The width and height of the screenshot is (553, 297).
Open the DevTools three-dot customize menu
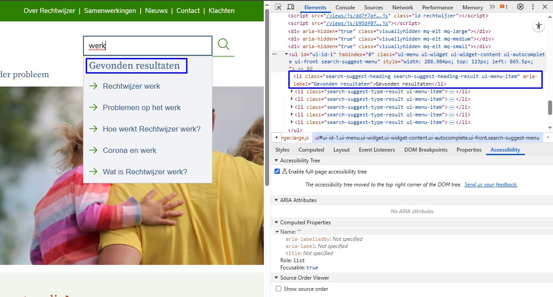pos(532,7)
